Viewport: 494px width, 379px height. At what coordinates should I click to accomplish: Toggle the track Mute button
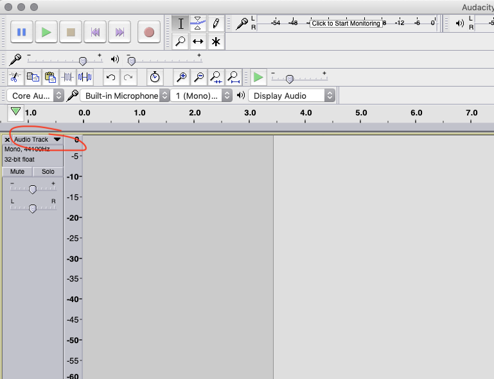(17, 171)
